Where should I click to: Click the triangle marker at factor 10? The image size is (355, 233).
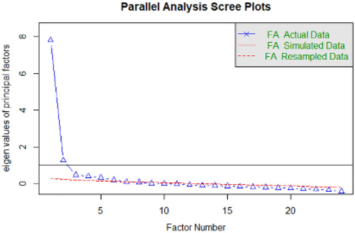164,183
